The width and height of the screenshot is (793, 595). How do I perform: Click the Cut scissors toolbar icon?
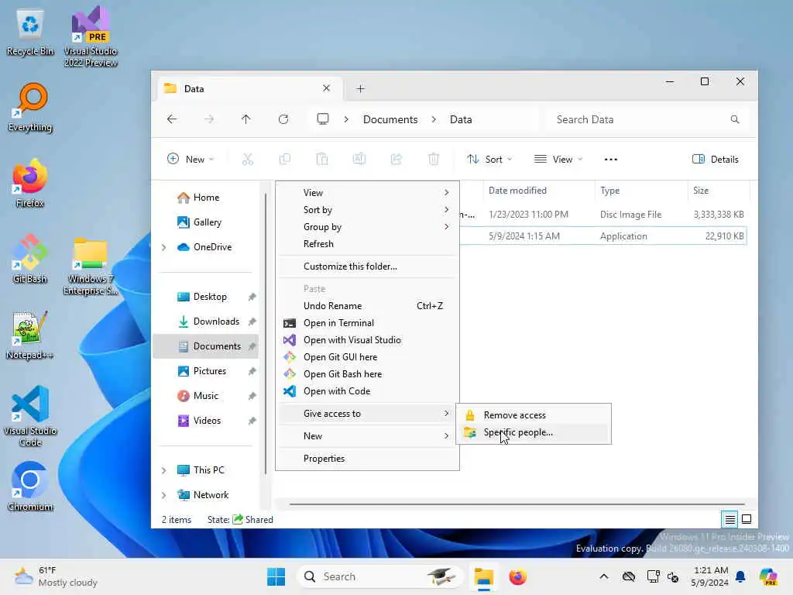[x=247, y=160]
